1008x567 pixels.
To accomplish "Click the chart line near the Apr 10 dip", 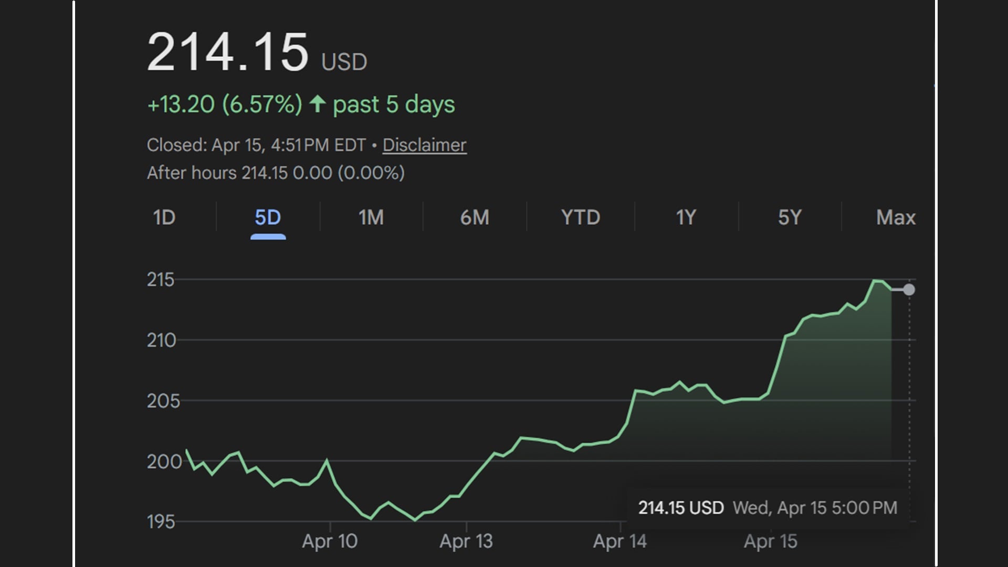I will coord(370,517).
